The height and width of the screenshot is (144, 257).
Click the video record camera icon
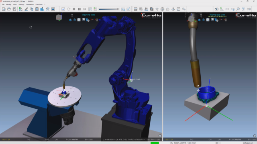(227, 9)
